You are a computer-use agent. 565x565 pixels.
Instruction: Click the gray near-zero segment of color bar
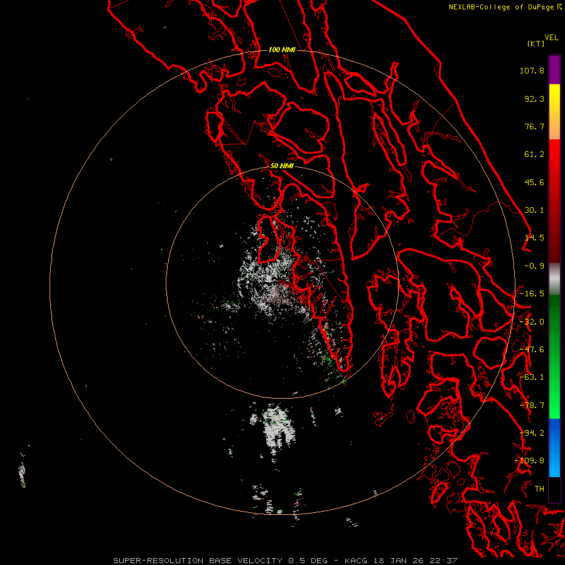[x=554, y=279]
